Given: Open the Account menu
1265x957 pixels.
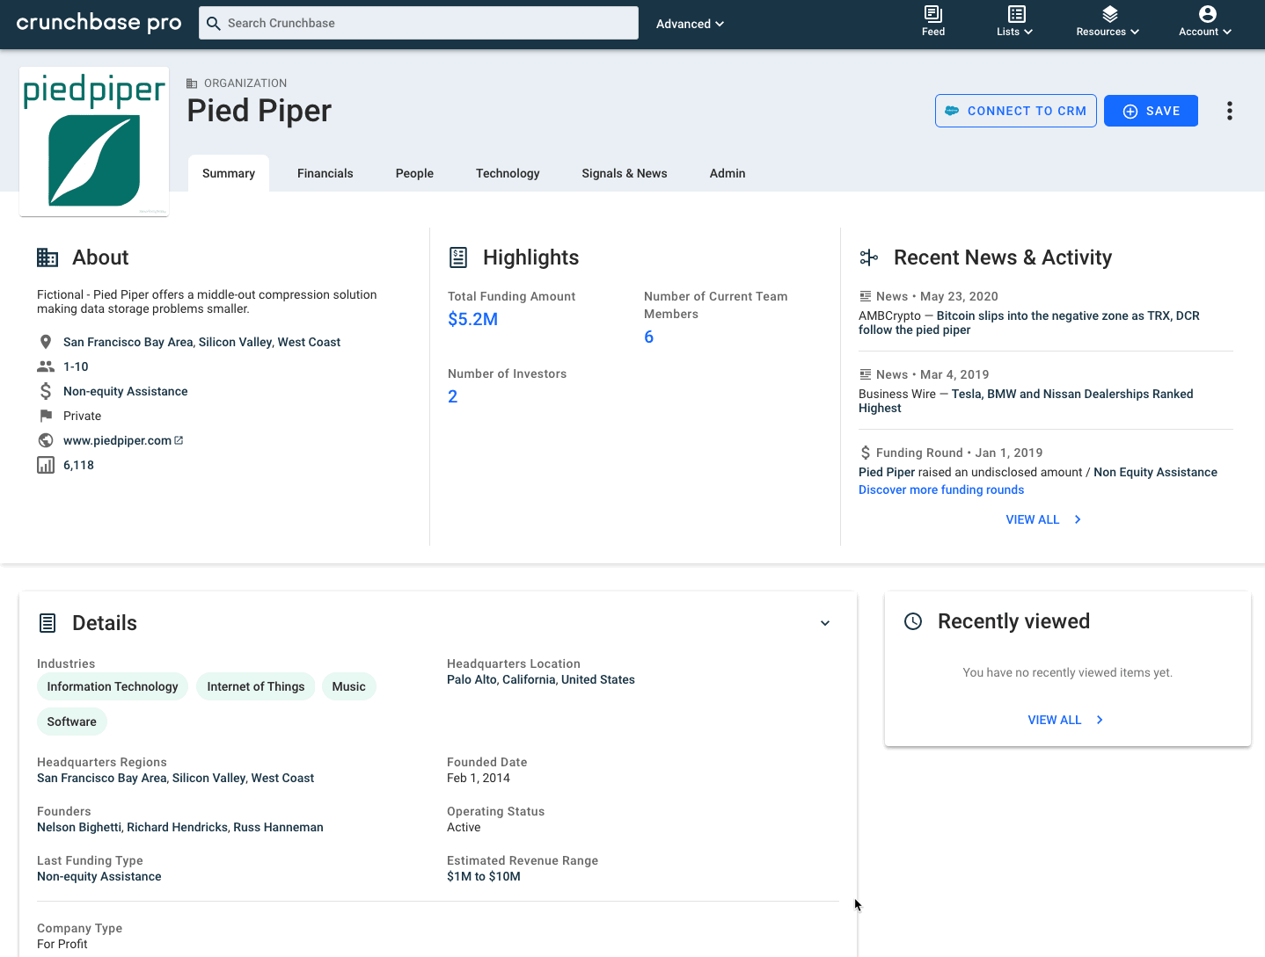Looking at the screenshot, I should [x=1205, y=21].
